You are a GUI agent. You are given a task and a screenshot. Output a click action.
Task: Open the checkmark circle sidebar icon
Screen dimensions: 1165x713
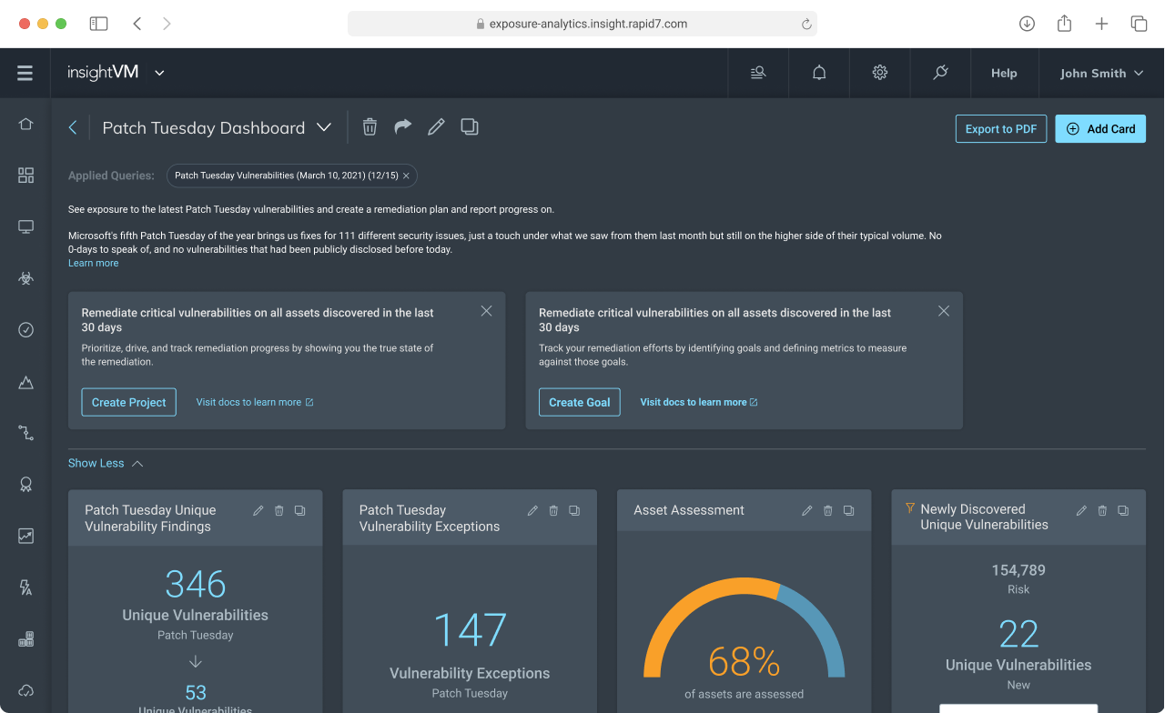tap(25, 330)
